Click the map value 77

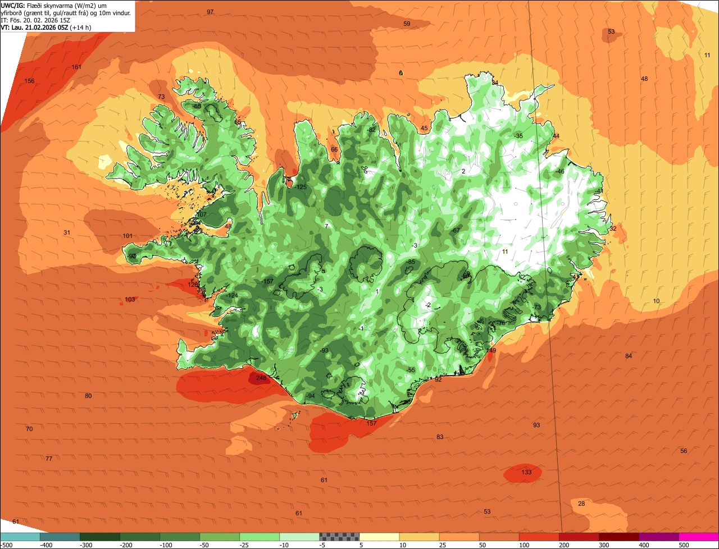point(49,459)
